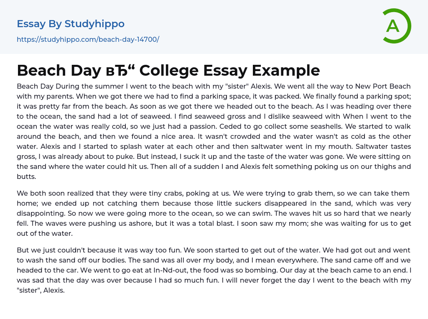Viewport: 428px width, 319px height.
Task: Click "College Essay Example" in the heading
Action: pos(229,71)
